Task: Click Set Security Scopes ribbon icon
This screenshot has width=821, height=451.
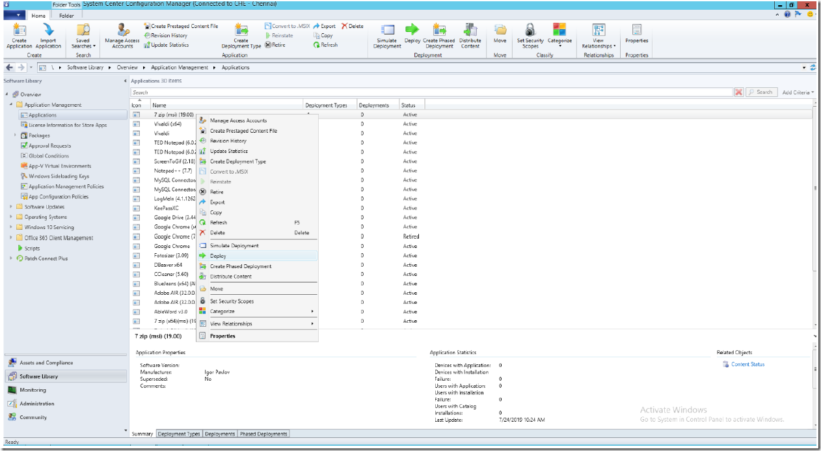Action: pyautogui.click(x=530, y=36)
